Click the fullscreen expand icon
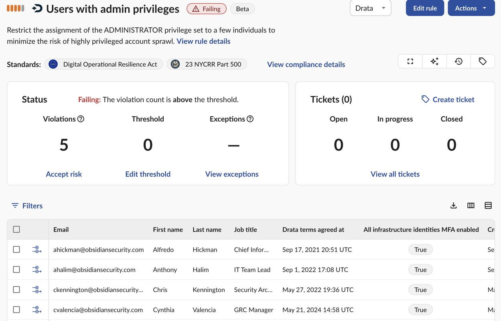The image size is (501, 321). coord(410,61)
